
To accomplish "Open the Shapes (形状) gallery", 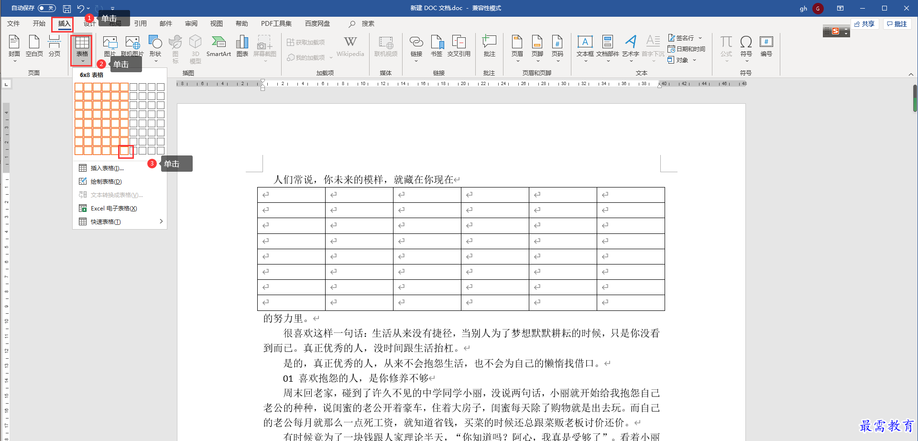I will pyautogui.click(x=155, y=48).
